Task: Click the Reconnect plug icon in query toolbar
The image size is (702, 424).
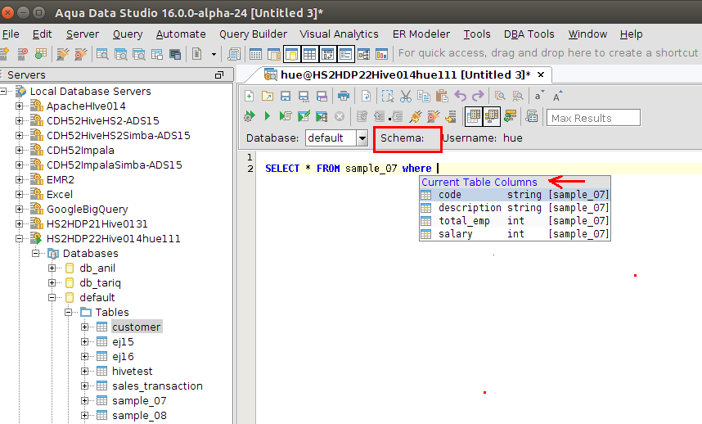Action: tap(415, 116)
